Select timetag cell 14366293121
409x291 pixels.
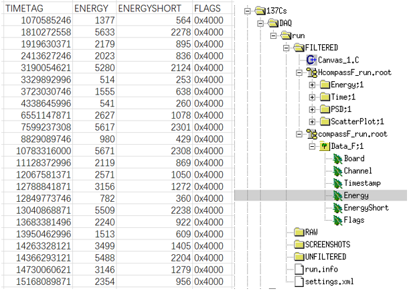click(x=37, y=258)
